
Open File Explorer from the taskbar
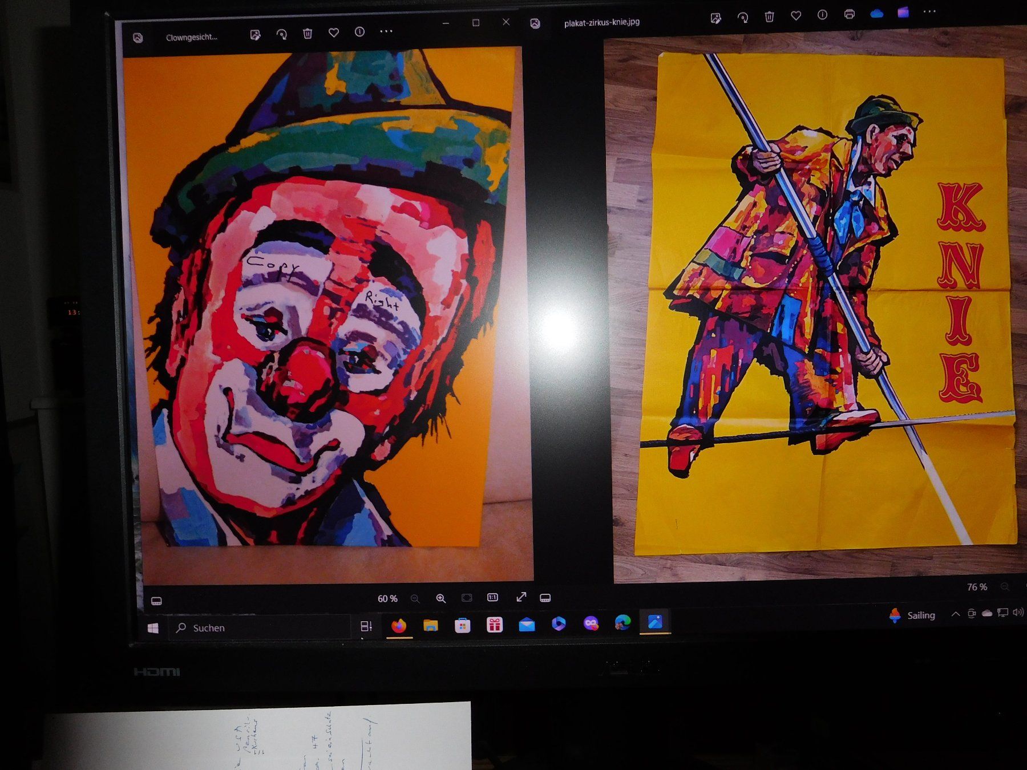[x=430, y=625]
